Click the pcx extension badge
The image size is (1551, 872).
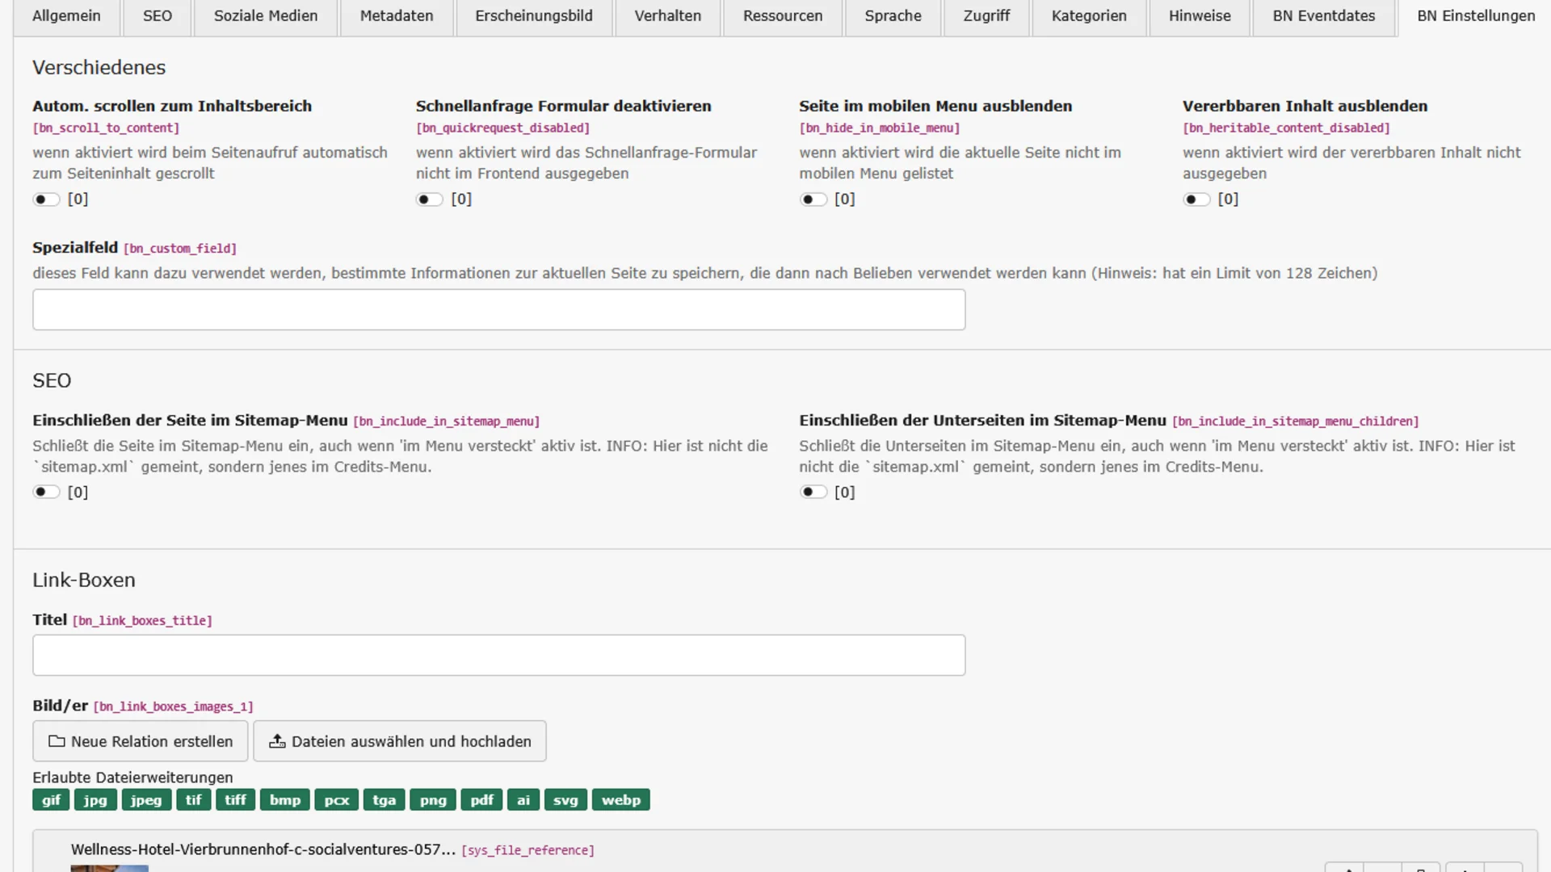(x=337, y=800)
